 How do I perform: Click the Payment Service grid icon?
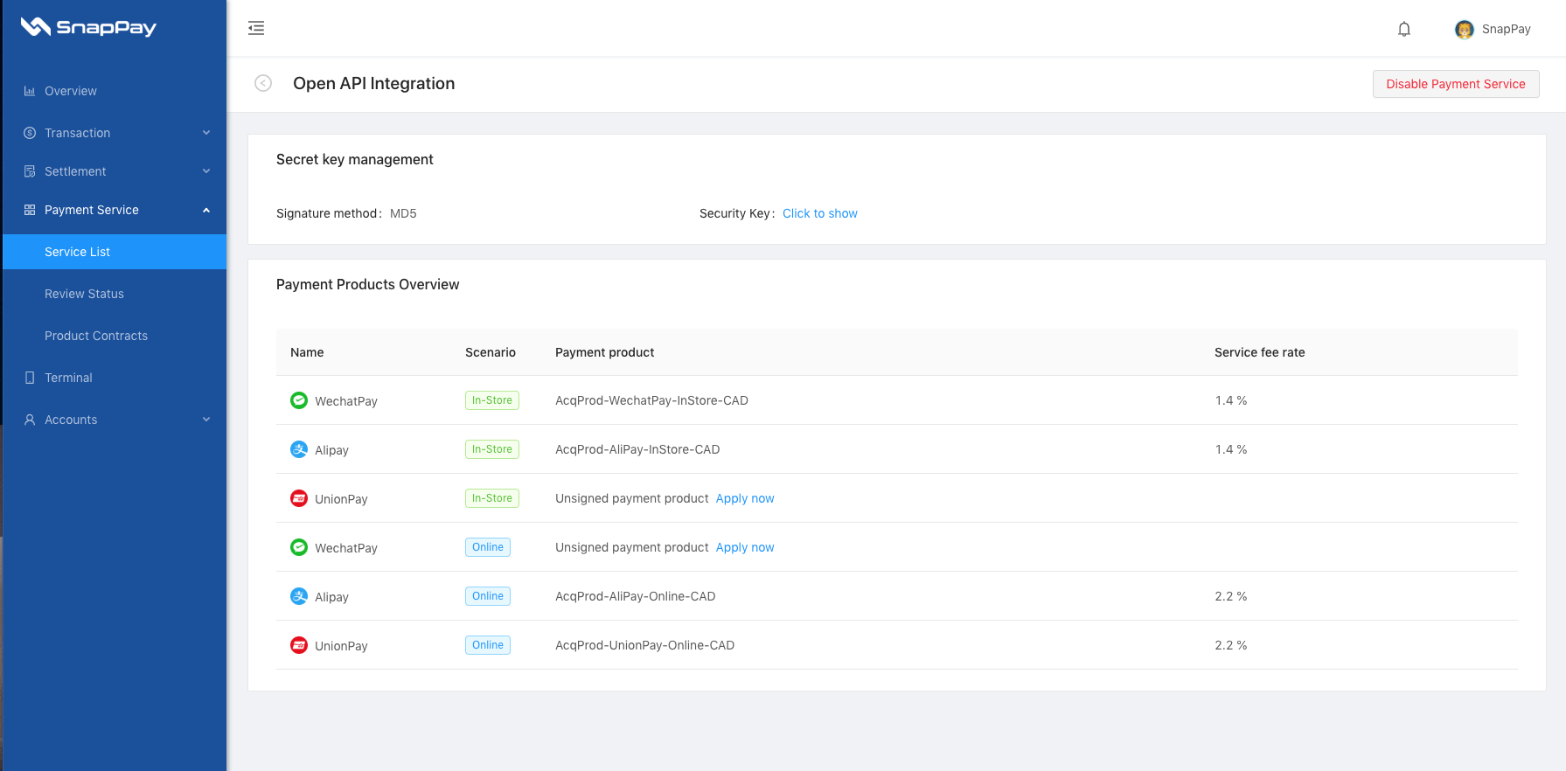coord(30,210)
